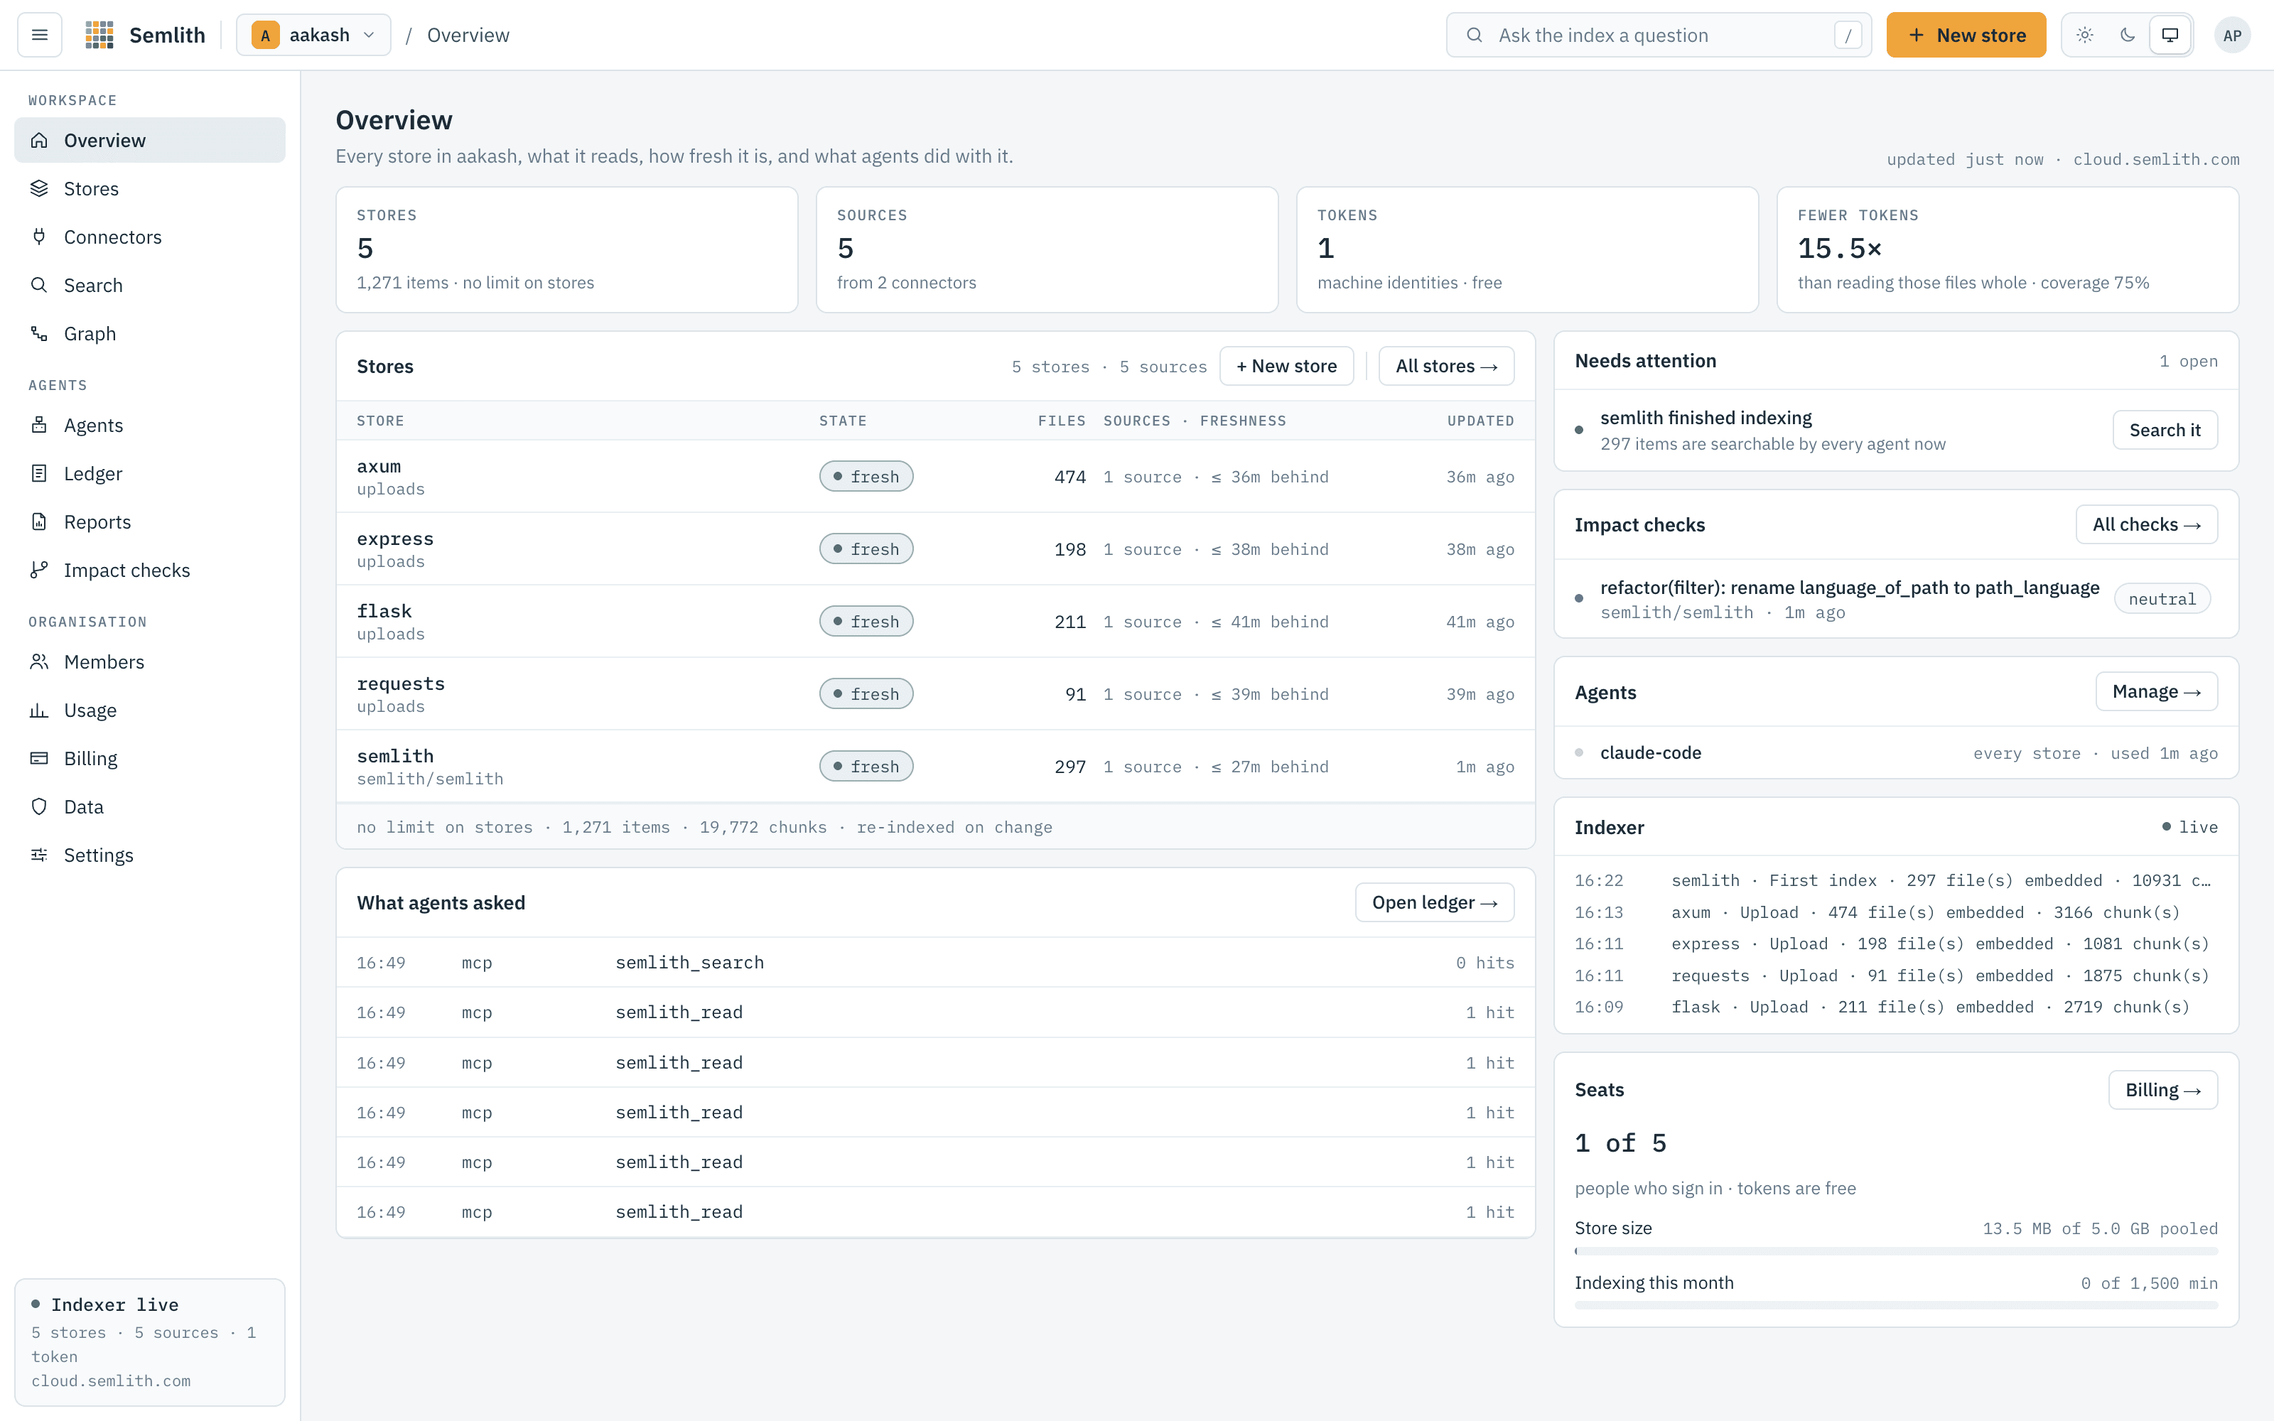Open the axum store row
Screen dimensions: 2274x1421
coord(935,477)
